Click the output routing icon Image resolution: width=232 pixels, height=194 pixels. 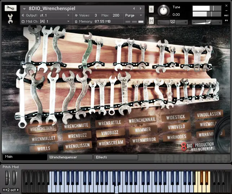click(x=23, y=15)
